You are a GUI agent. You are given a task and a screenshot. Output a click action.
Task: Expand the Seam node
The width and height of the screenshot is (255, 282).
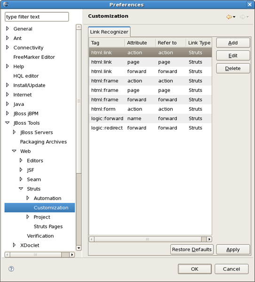21,179
